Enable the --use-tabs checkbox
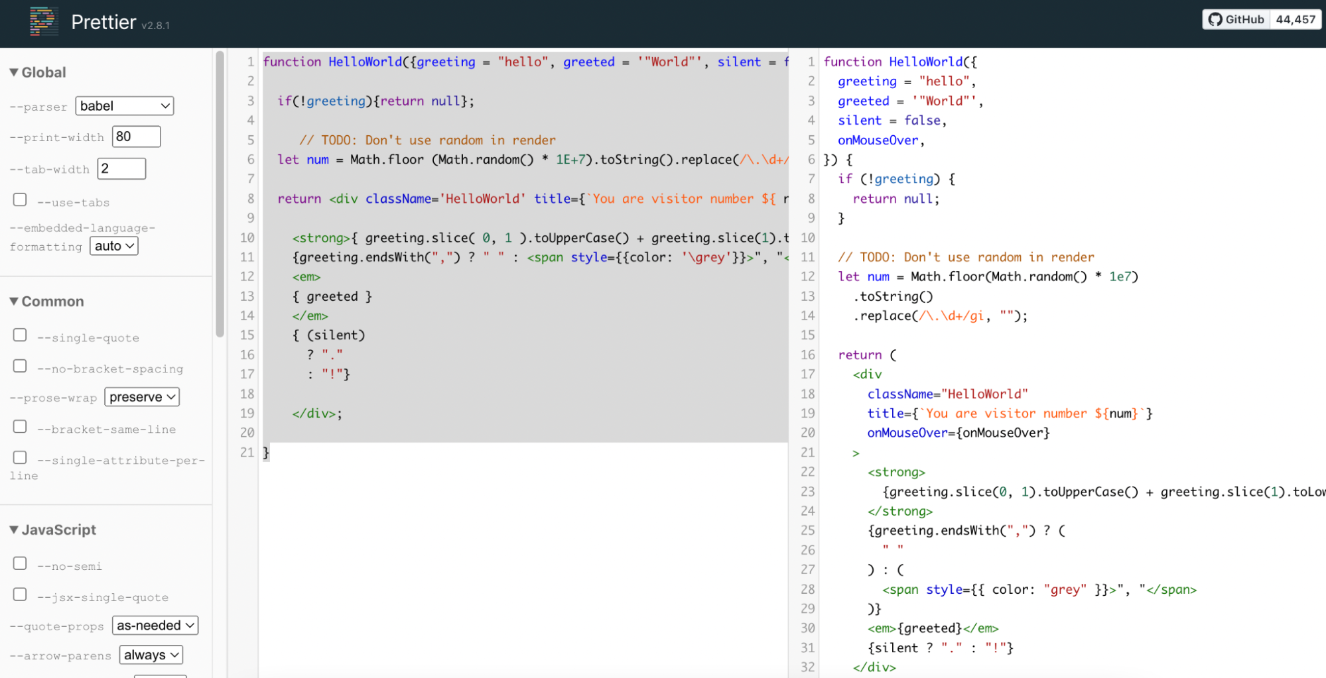 (x=20, y=199)
